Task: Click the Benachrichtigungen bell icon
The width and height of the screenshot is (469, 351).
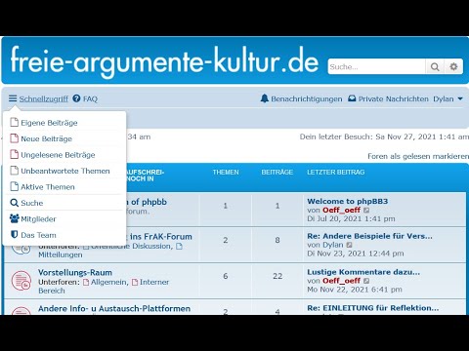Action: pyautogui.click(x=265, y=98)
